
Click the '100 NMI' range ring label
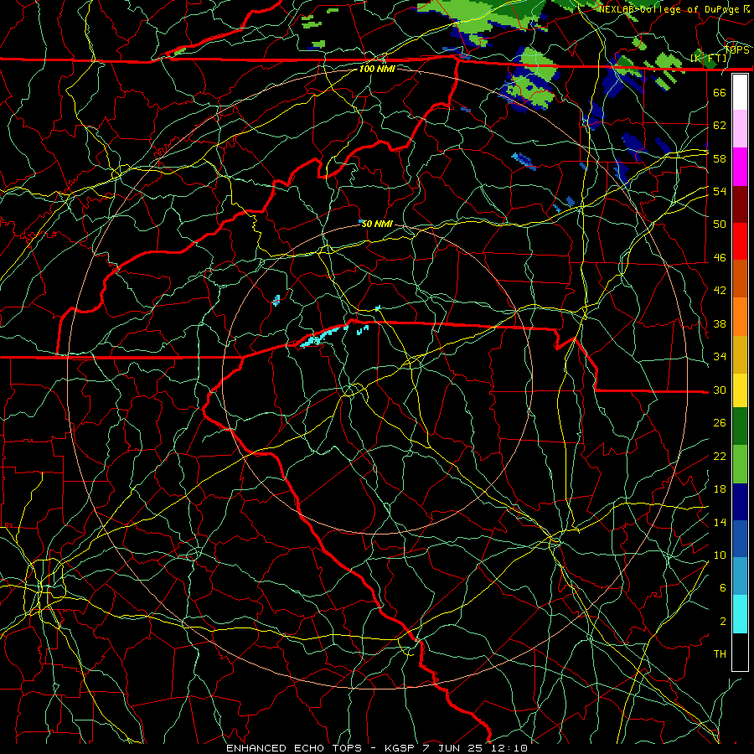(377, 69)
